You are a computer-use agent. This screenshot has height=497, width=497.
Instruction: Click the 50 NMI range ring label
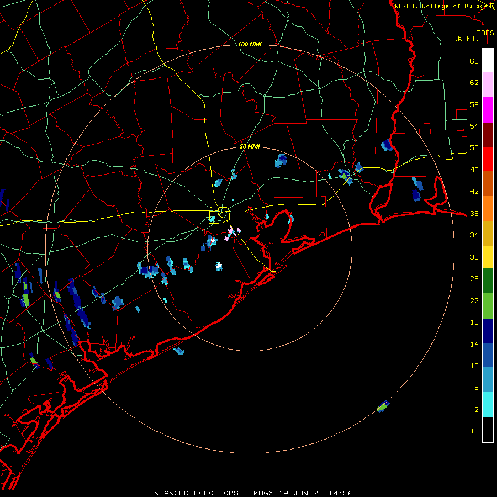tap(250, 146)
